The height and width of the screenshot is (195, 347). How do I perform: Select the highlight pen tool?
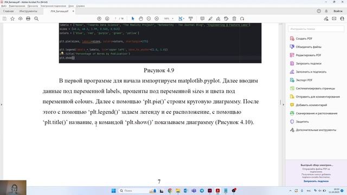(210, 19)
